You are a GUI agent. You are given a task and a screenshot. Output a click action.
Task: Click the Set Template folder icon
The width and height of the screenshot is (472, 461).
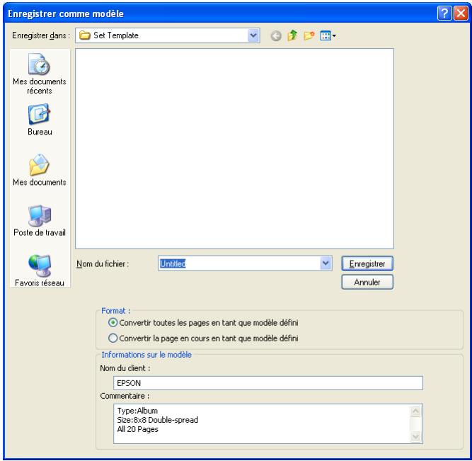(x=85, y=35)
